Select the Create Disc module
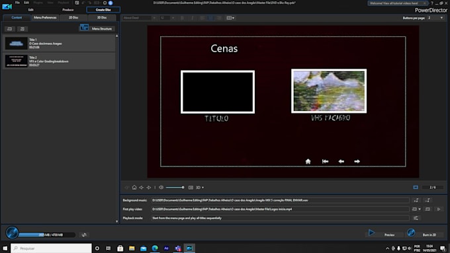Screen dimensions: 450x253 click(103, 10)
